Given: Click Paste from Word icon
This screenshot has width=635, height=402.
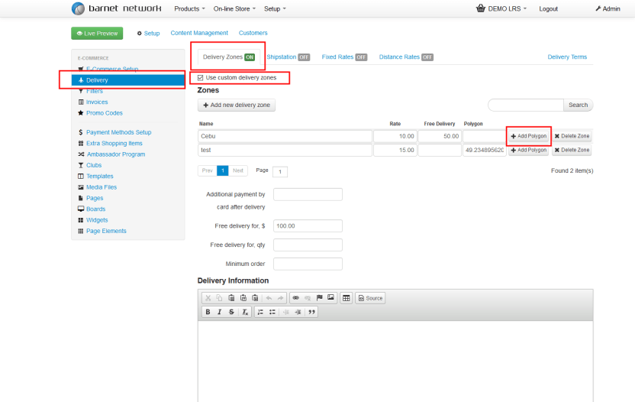Looking at the screenshot, I should pyautogui.click(x=255, y=298).
